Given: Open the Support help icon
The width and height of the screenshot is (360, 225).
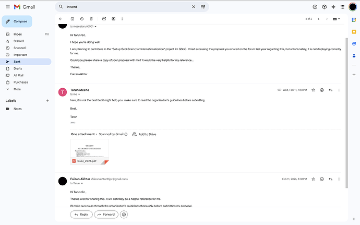Looking at the screenshot, I should [315, 7].
